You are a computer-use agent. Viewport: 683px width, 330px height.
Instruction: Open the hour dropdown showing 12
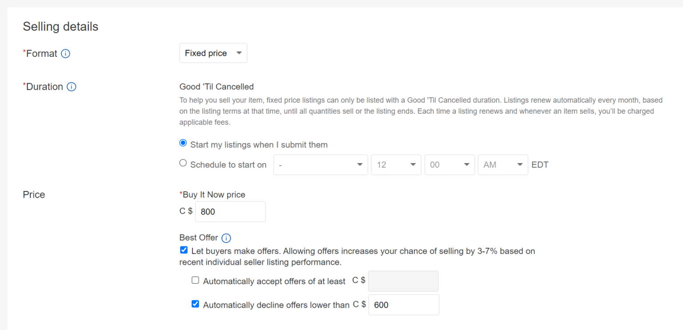tap(396, 165)
